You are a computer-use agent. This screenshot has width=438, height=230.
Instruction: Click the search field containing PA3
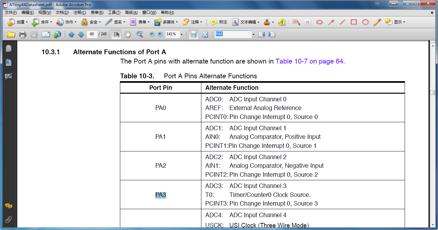[x=233, y=34]
